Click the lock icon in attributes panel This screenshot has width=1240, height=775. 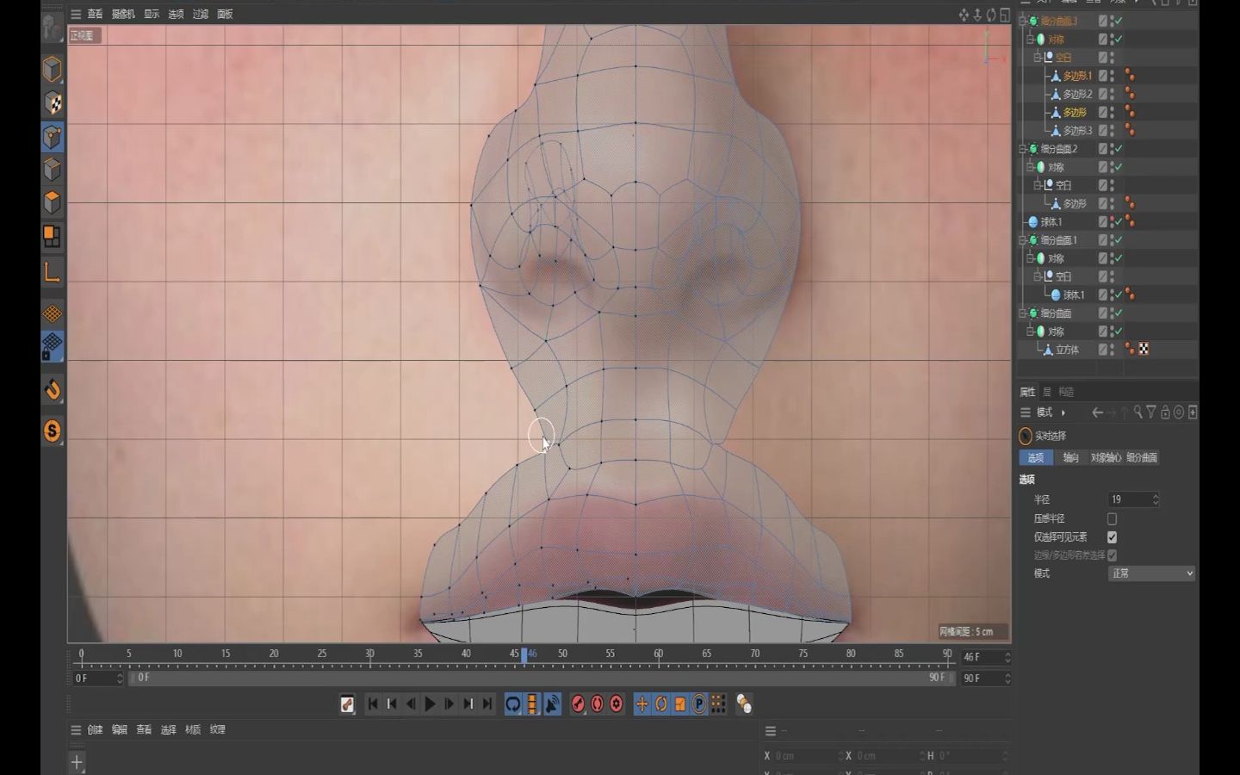(x=1165, y=412)
